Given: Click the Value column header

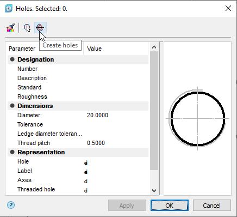Looking at the screenshot, I should coord(116,49).
